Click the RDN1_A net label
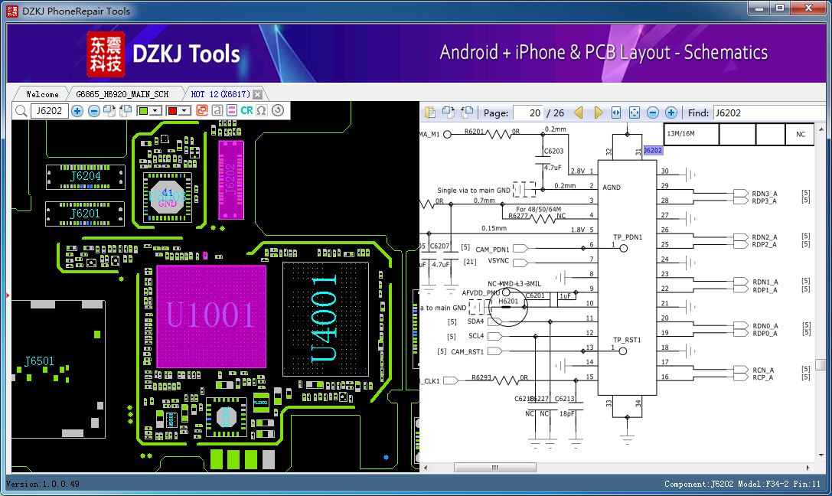The width and height of the screenshot is (832, 496). click(765, 282)
